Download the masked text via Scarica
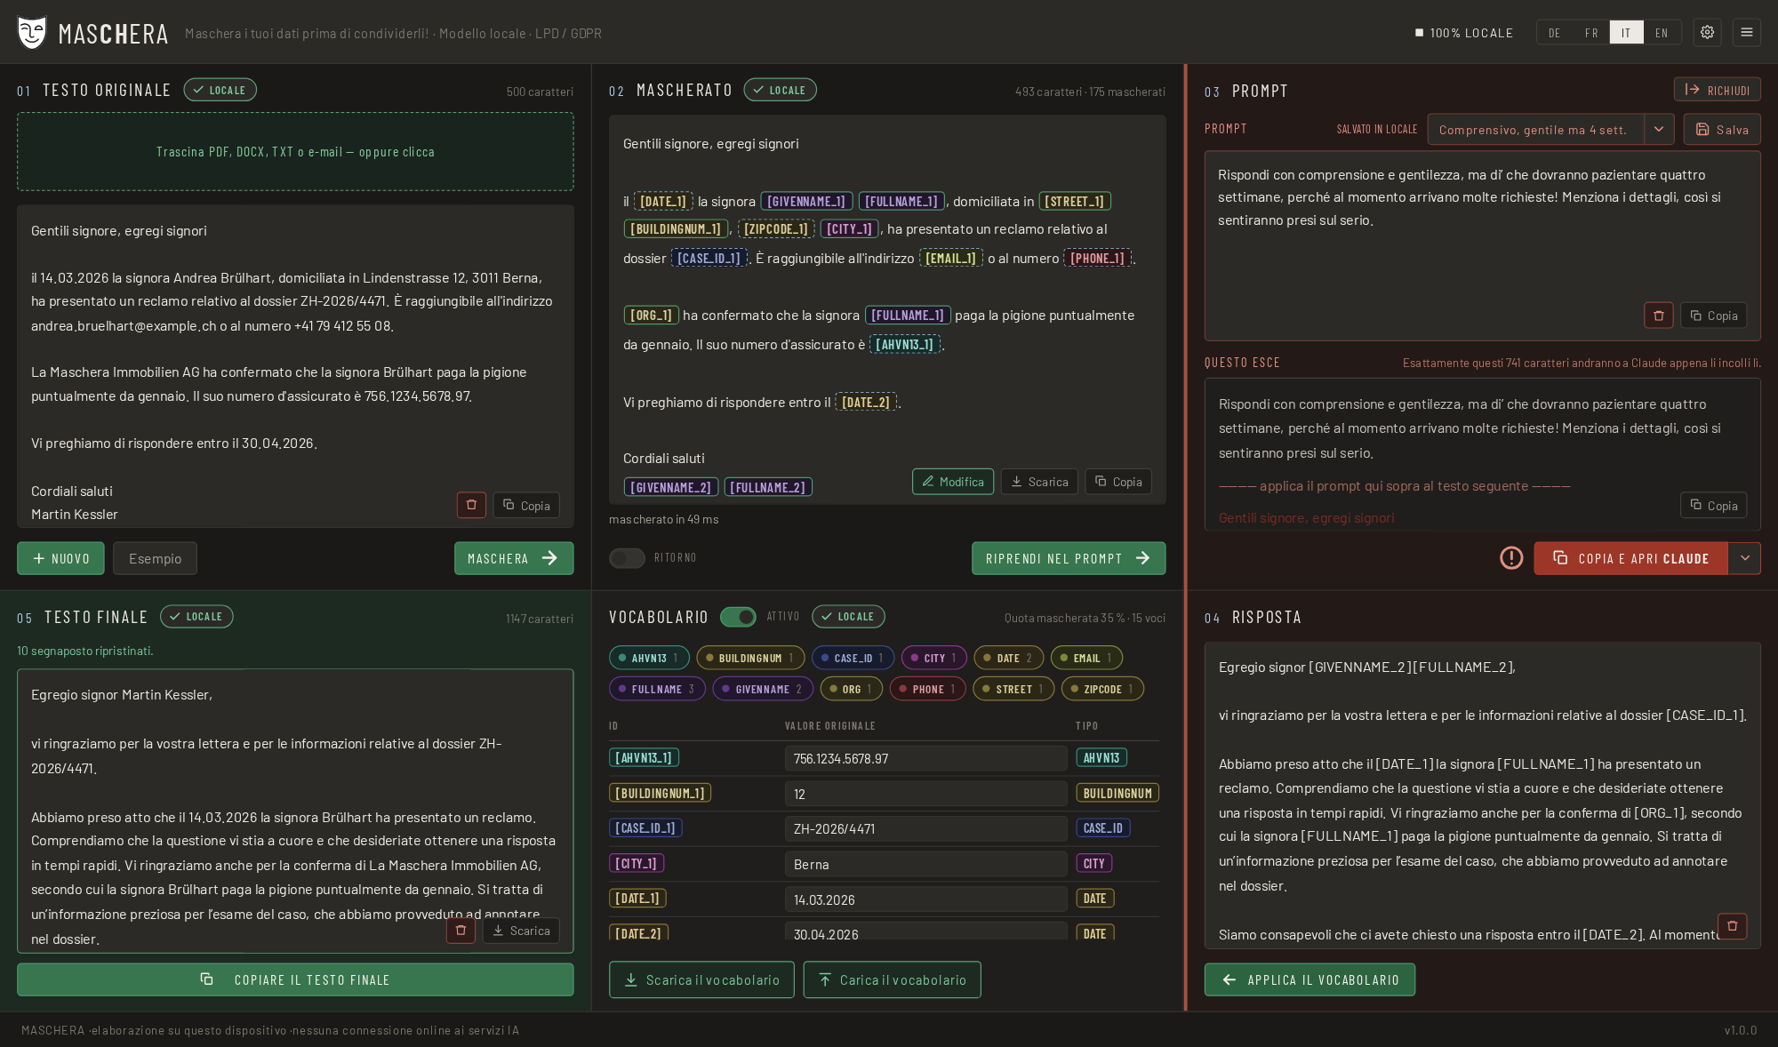 tap(1039, 482)
